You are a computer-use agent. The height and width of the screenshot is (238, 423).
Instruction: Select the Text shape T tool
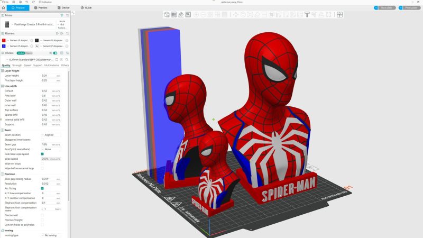pyautogui.click(x=307, y=15)
